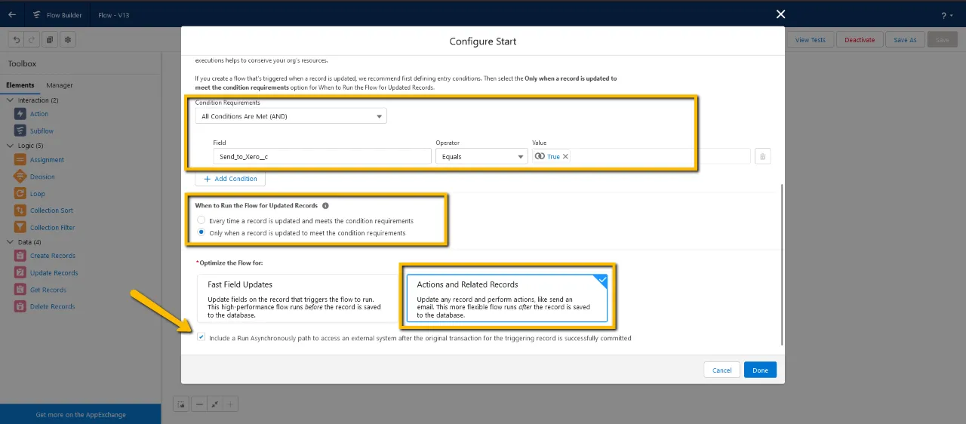Select the Collection Sort label
The image size is (966, 424).
(x=51, y=210)
